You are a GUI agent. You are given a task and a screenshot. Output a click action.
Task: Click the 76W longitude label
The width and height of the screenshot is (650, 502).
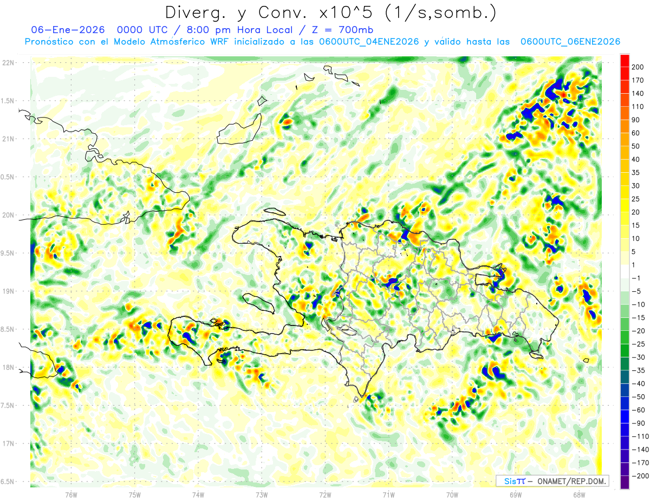tap(71, 494)
